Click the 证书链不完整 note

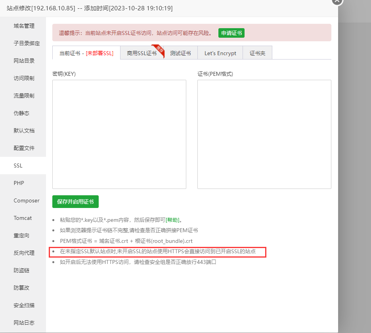point(129,231)
